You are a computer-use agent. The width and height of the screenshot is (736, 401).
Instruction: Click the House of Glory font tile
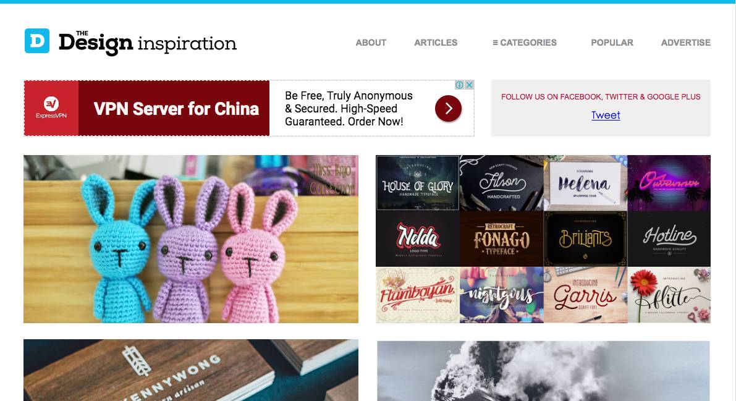tap(417, 183)
